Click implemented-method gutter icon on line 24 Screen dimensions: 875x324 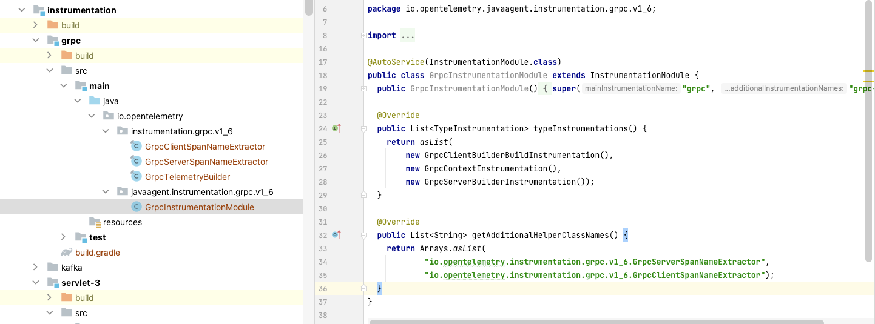coord(337,128)
